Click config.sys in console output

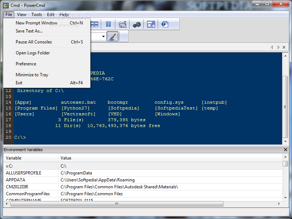pos(169,103)
